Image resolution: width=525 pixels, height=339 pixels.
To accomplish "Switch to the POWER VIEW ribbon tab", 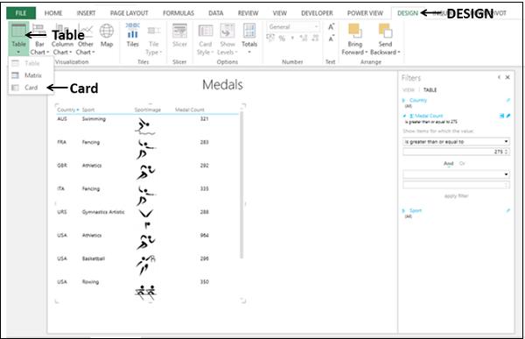I will pyautogui.click(x=365, y=13).
